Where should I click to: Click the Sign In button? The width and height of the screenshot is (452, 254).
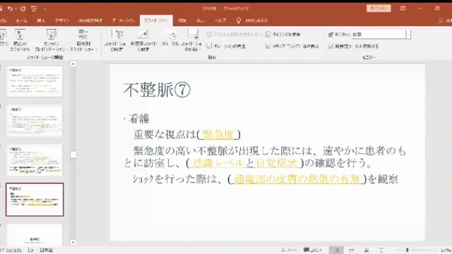[379, 8]
